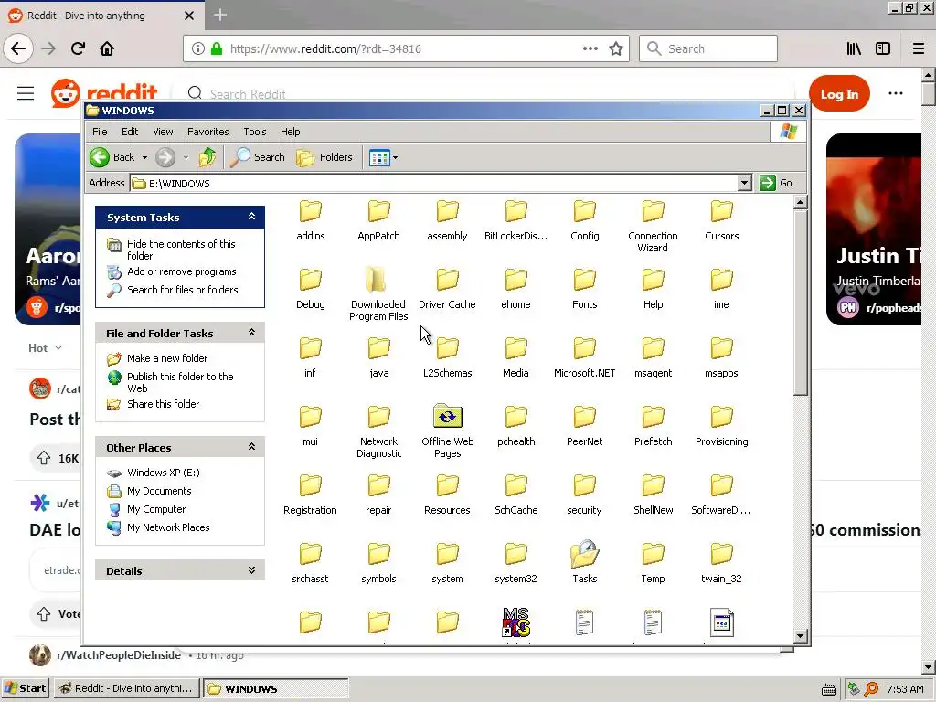Select the Downloaded Program Files folder icon

click(x=376, y=280)
